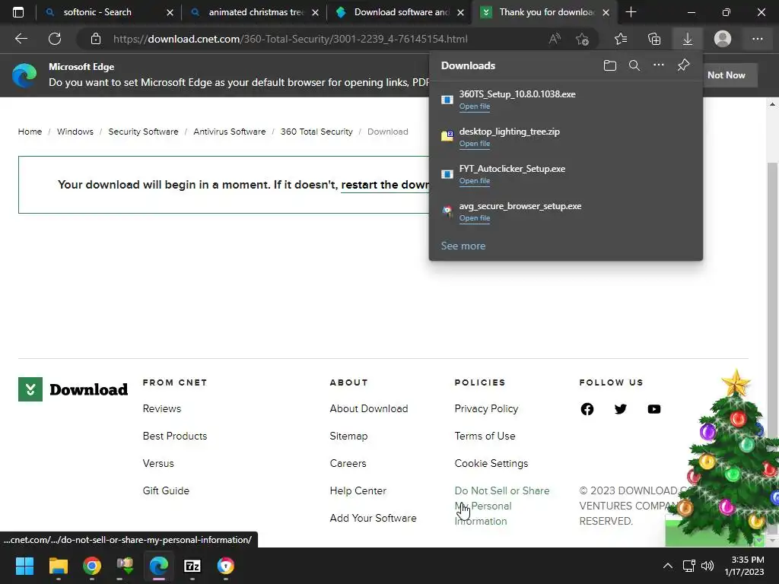Open Do Not Sell or Share link
779x584 pixels.
pos(502,506)
